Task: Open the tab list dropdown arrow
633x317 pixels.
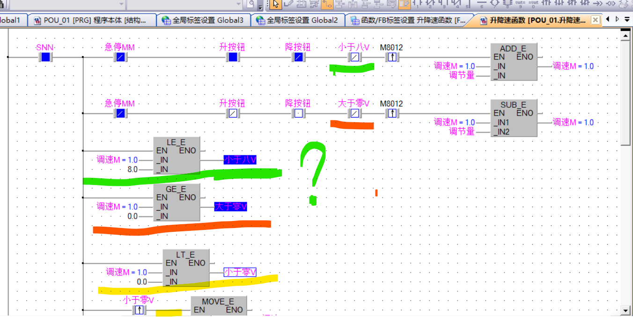Action: coord(627,20)
